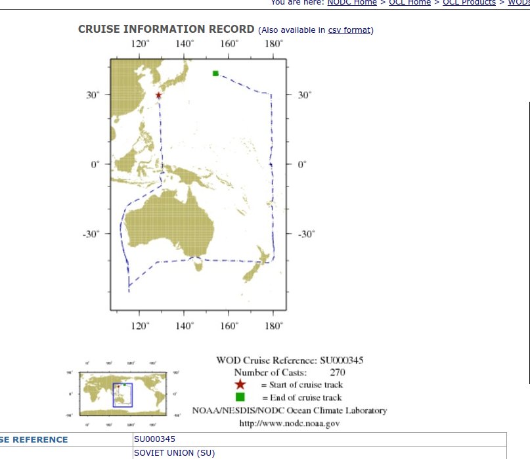Open the NODC Home breadcrumb link

(x=352, y=3)
